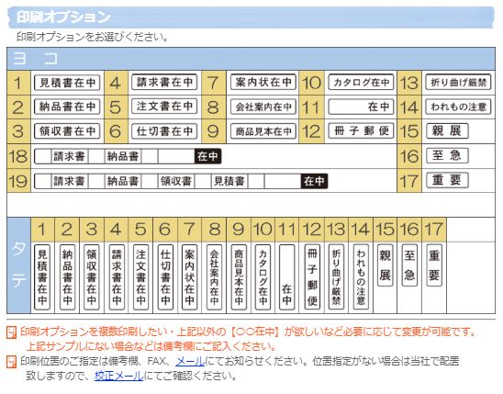Click the メール link
Screen dimensions: 503x394
point(190,361)
